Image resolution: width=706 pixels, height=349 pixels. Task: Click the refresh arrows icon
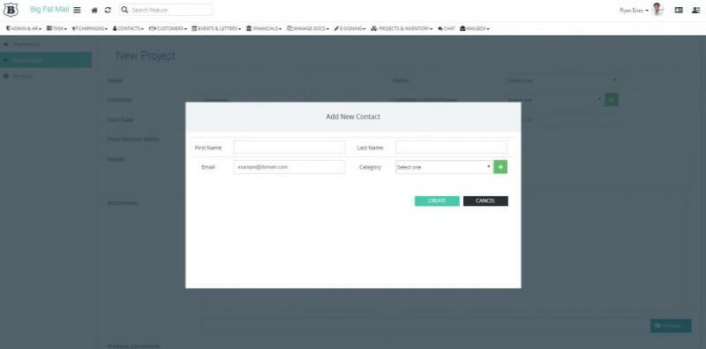tap(108, 10)
